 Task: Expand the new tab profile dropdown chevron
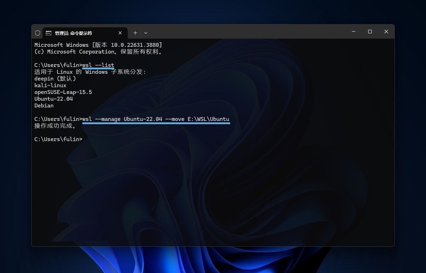point(145,33)
